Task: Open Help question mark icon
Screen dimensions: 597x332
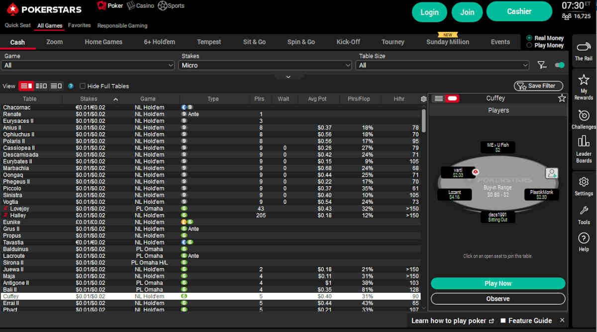Action: 584,238
